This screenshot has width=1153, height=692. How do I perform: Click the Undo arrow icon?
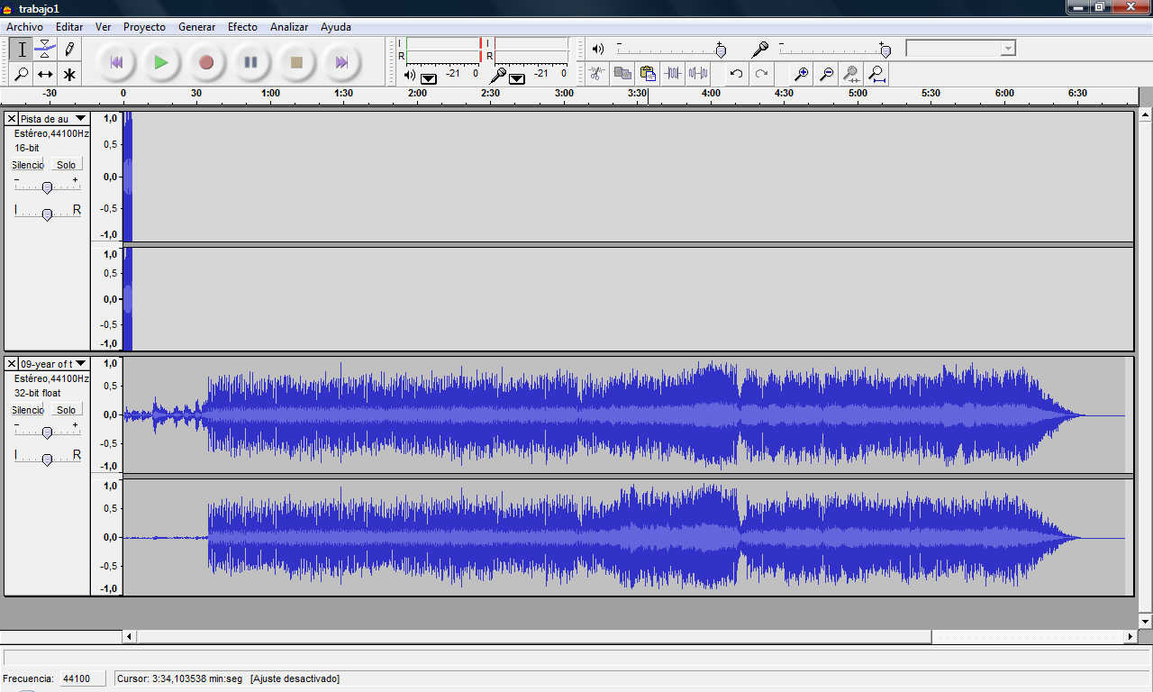[736, 74]
